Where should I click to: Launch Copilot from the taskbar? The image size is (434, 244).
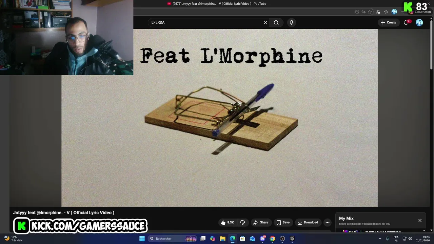pyautogui.click(x=213, y=239)
